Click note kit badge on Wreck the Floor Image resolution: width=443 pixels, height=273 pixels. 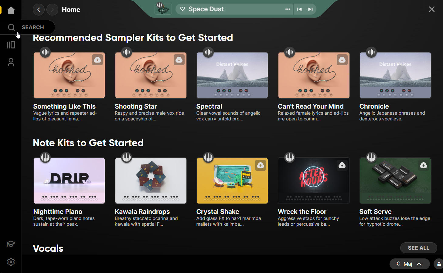coord(290,157)
